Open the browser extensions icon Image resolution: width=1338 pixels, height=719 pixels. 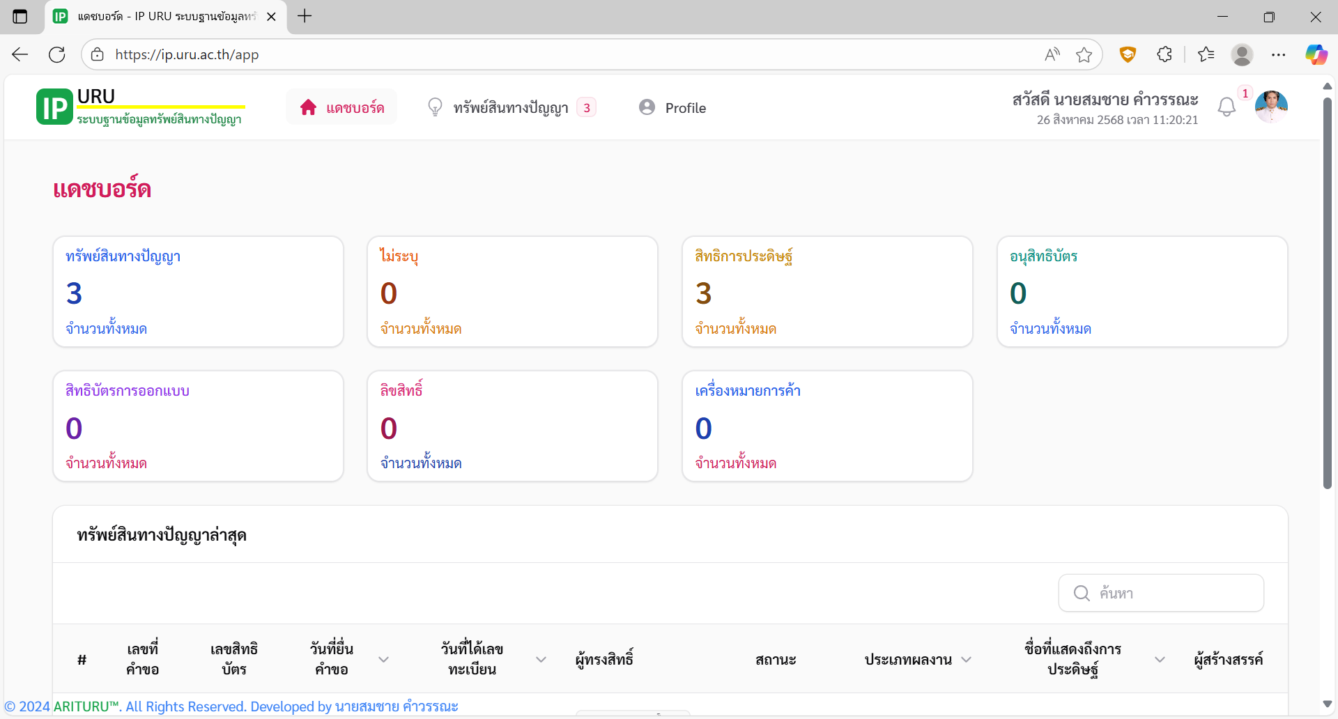pos(1165,54)
